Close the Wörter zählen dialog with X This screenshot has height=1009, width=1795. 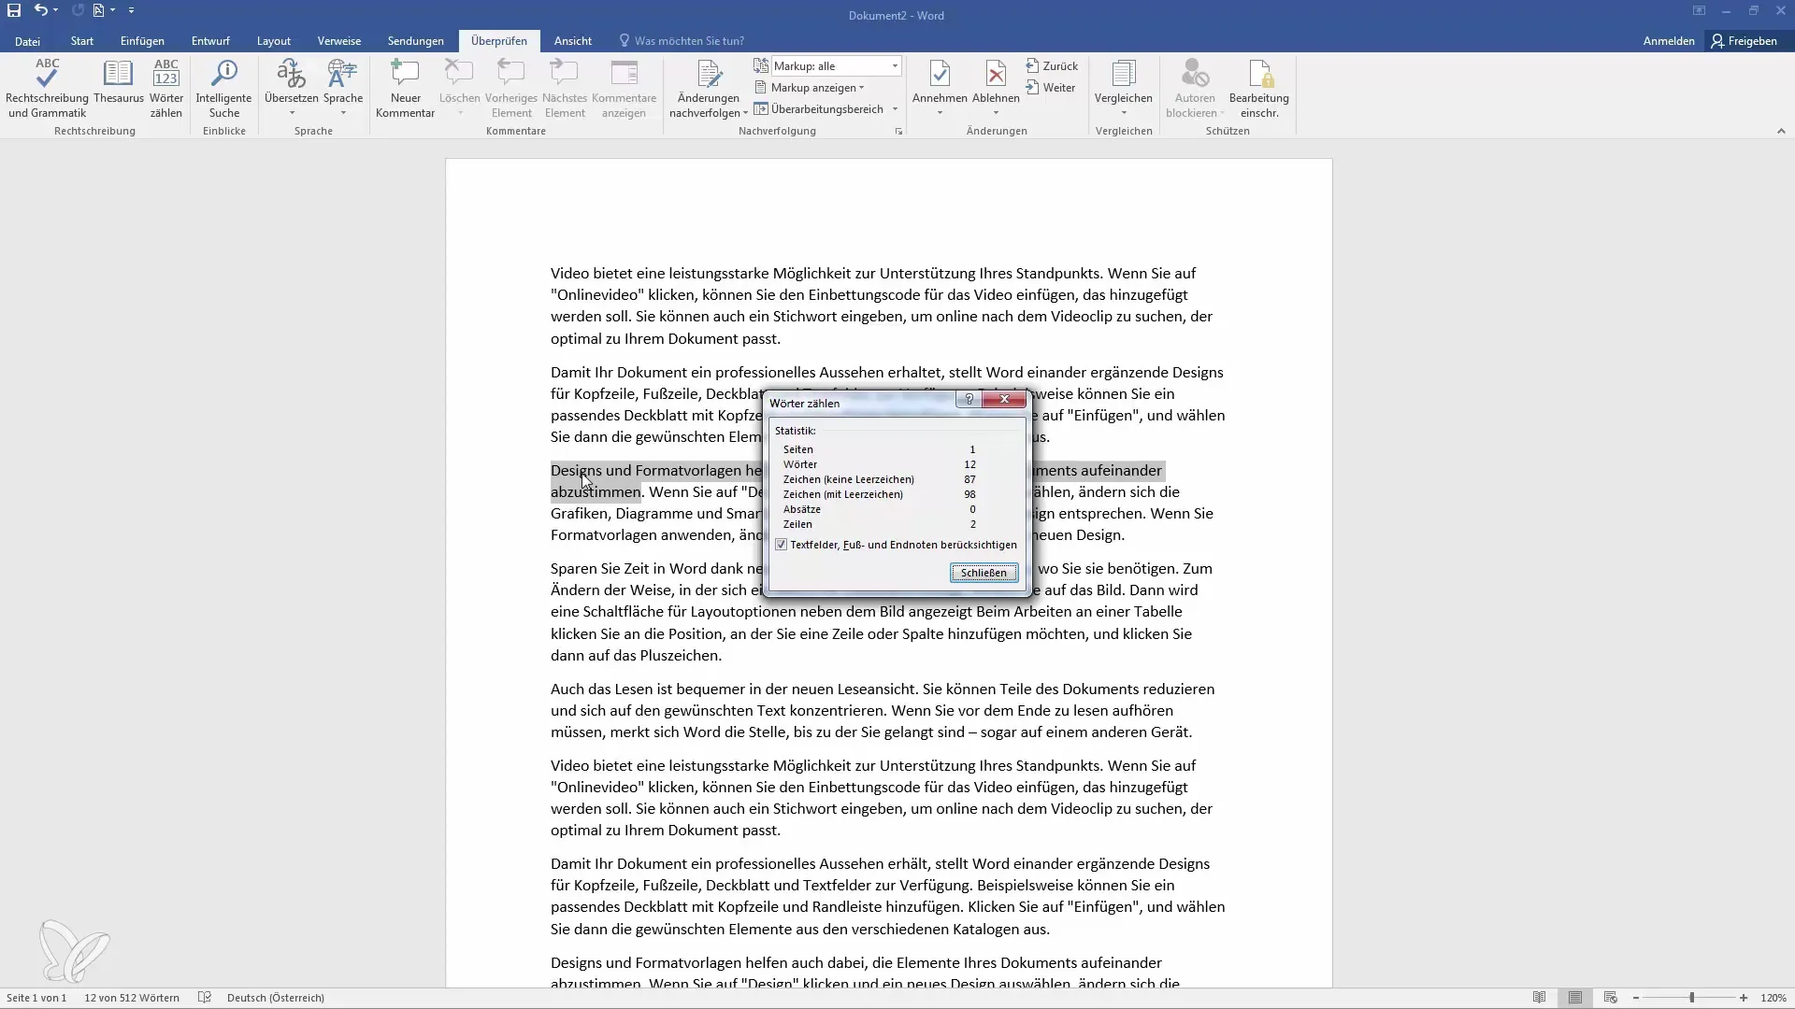coord(1004,400)
